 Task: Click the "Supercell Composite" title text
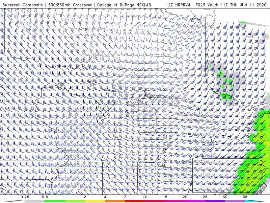click(23, 5)
